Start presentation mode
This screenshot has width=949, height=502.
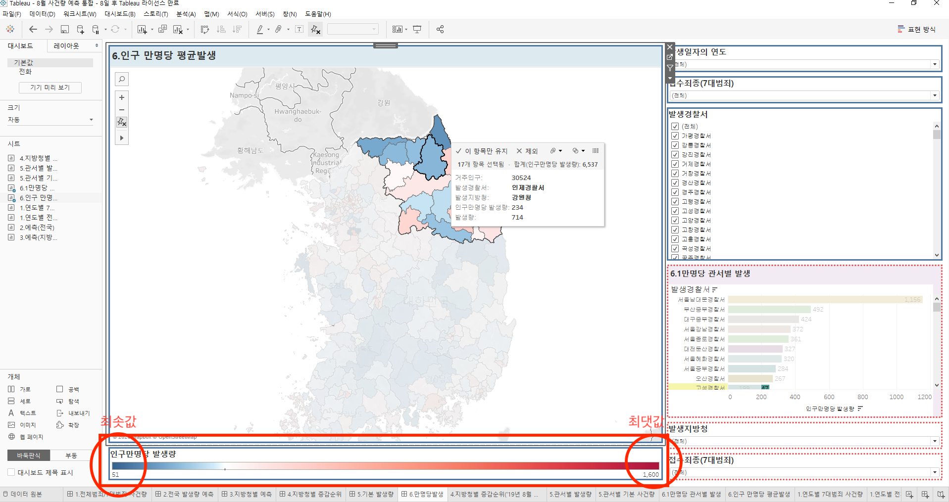coord(417,29)
